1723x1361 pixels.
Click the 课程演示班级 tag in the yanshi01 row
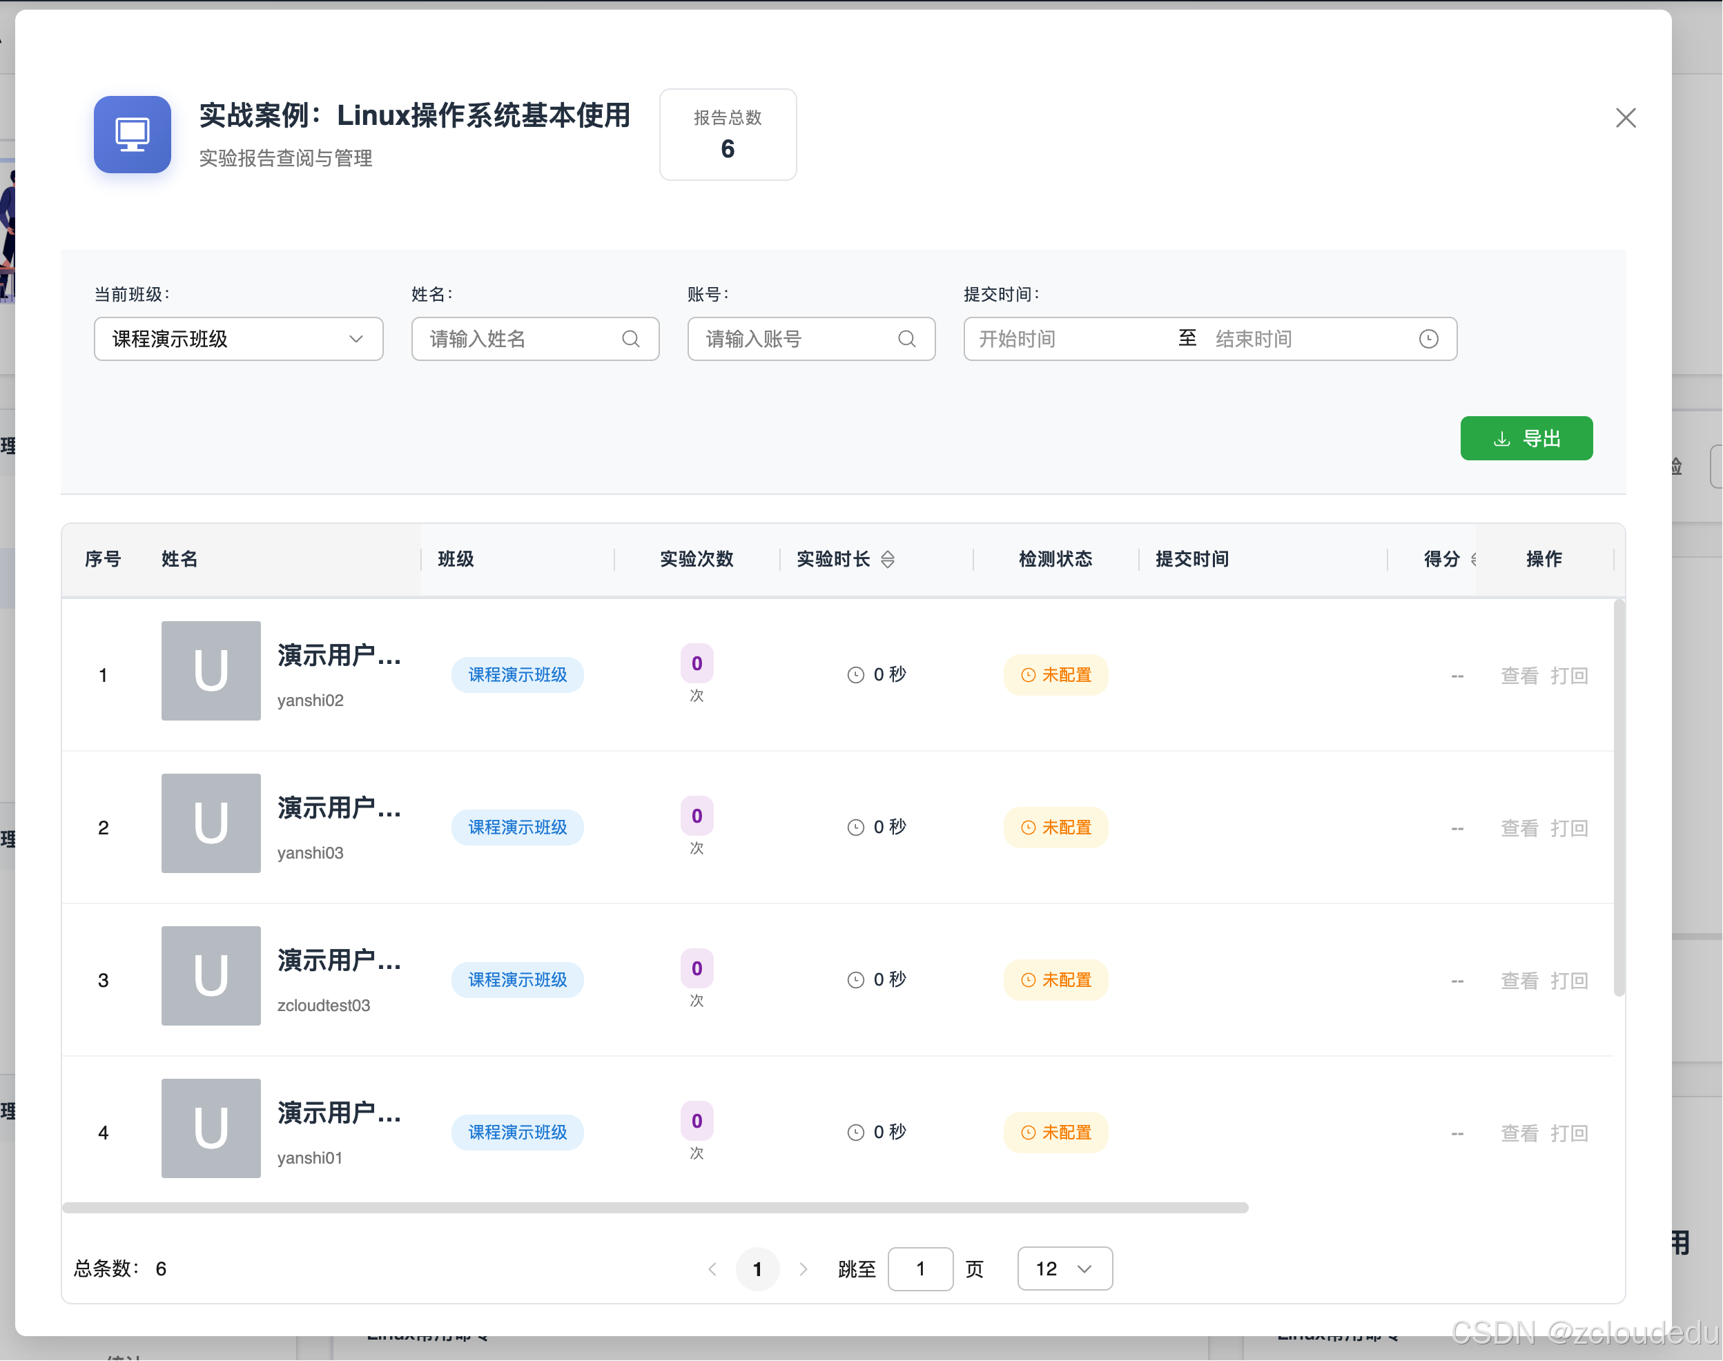[x=517, y=1133]
